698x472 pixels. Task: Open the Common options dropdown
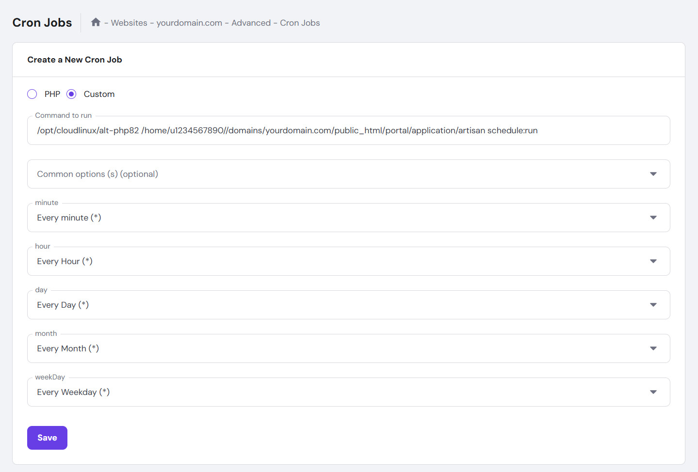click(340, 174)
